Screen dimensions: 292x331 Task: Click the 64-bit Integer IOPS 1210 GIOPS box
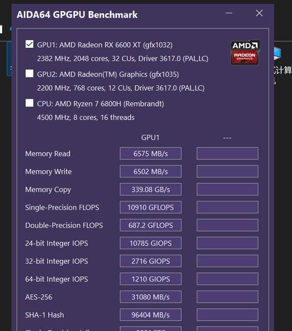pyautogui.click(x=151, y=279)
